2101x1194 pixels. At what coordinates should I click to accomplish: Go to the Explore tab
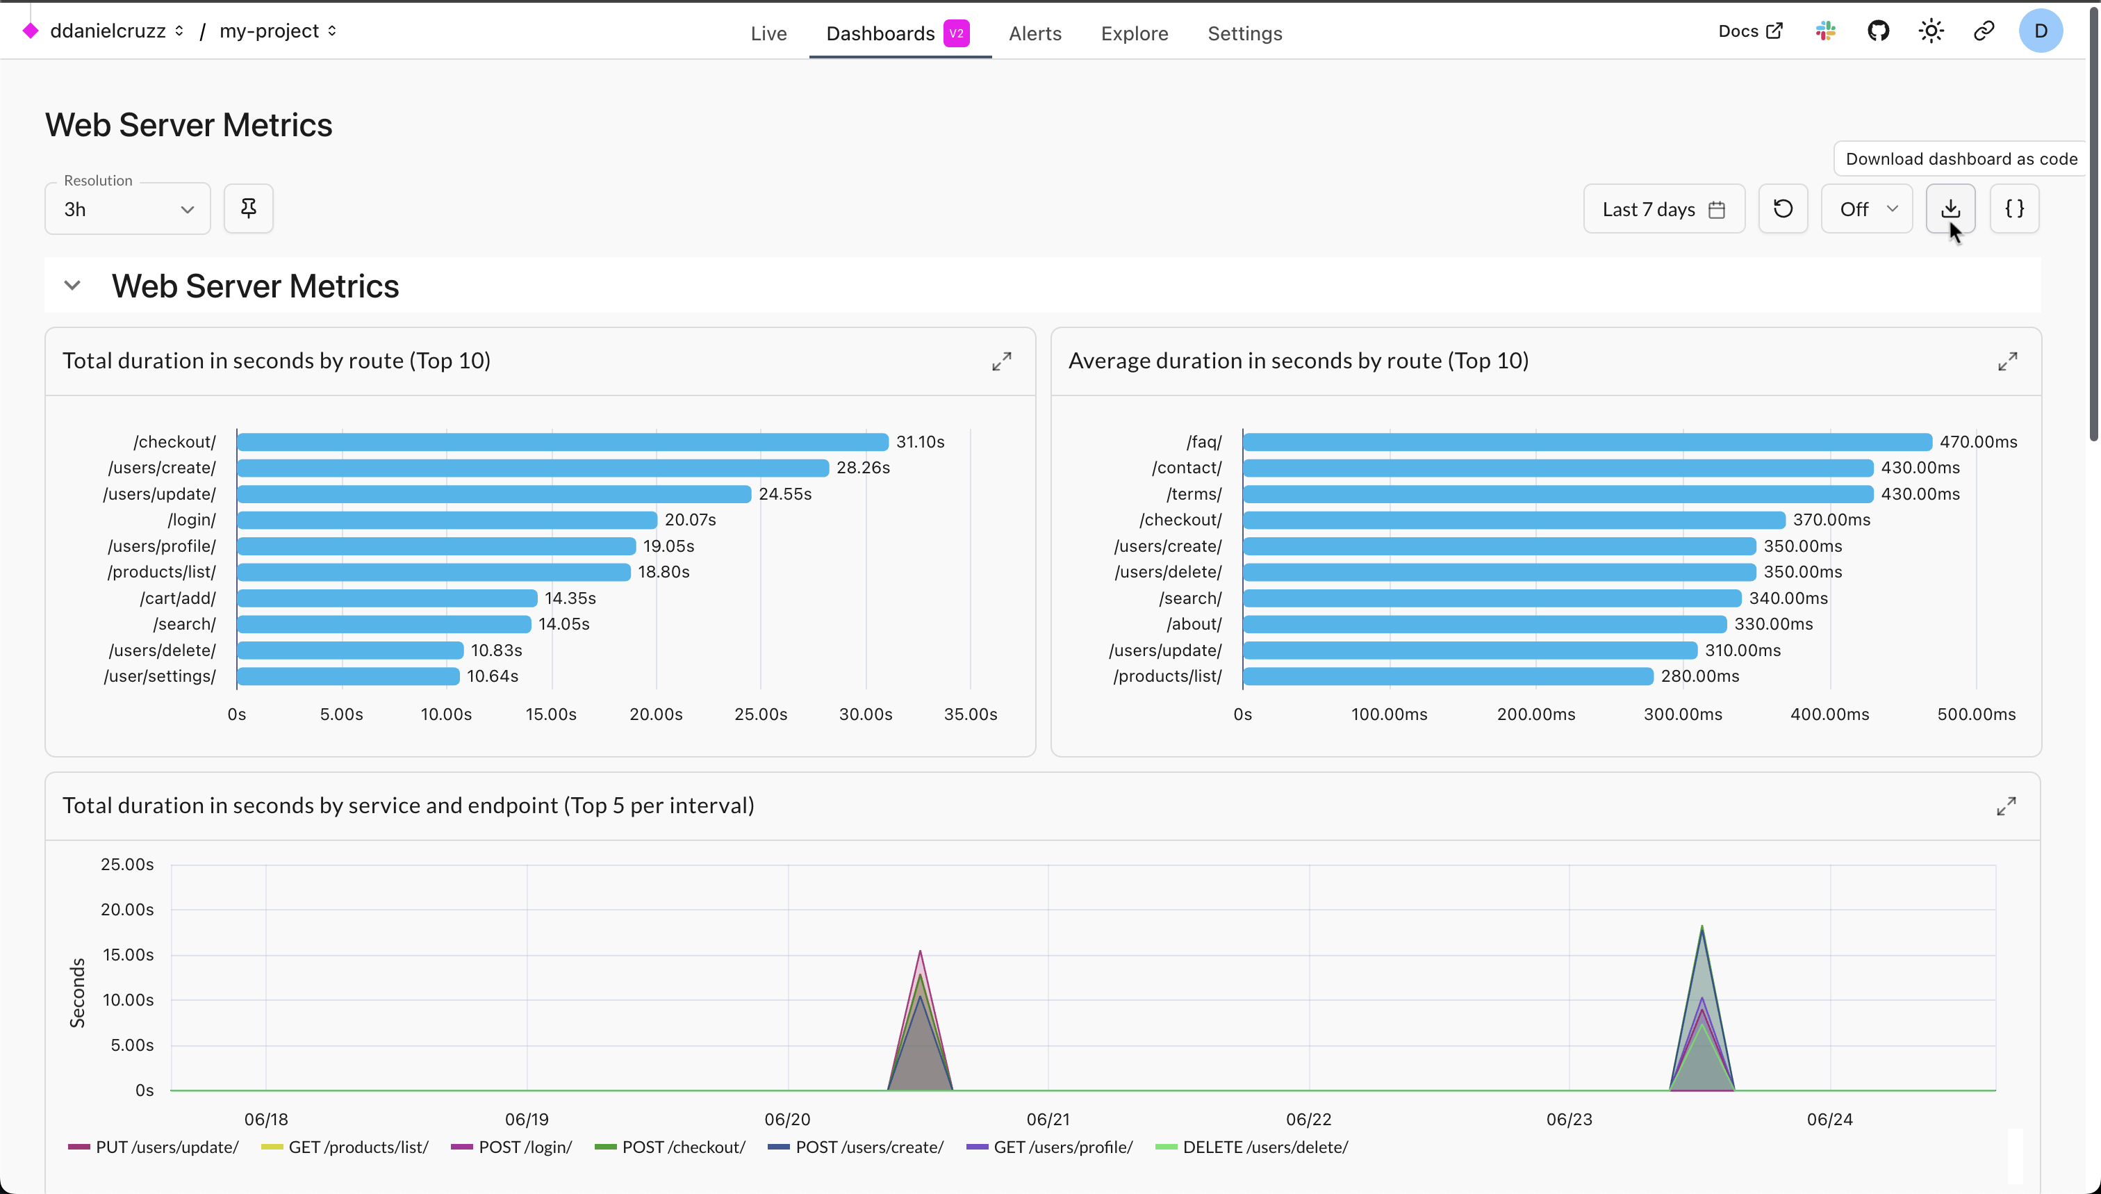pos(1135,33)
